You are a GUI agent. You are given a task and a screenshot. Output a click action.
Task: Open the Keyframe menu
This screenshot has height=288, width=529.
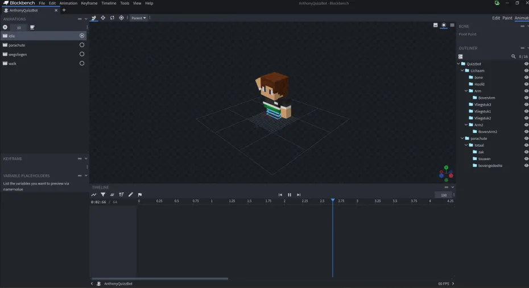89,3
